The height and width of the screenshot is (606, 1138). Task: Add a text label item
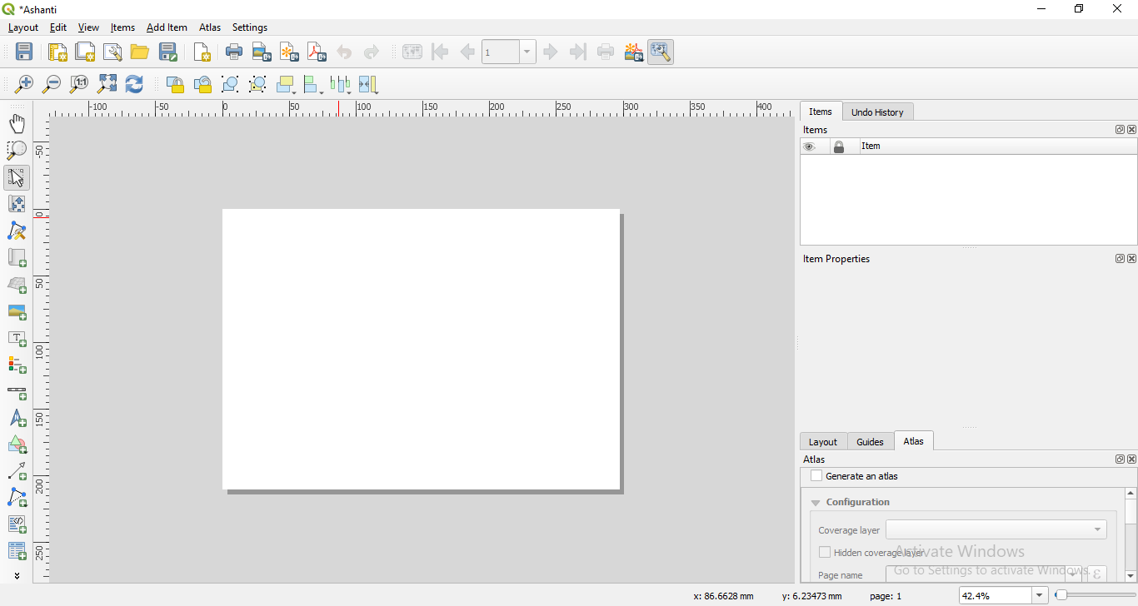pyautogui.click(x=17, y=338)
